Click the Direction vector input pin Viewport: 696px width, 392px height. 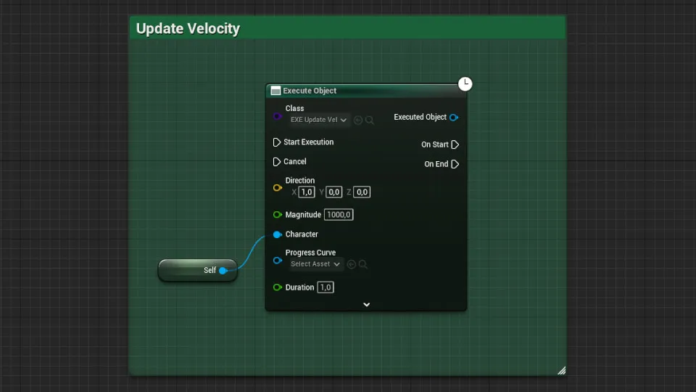pos(278,187)
